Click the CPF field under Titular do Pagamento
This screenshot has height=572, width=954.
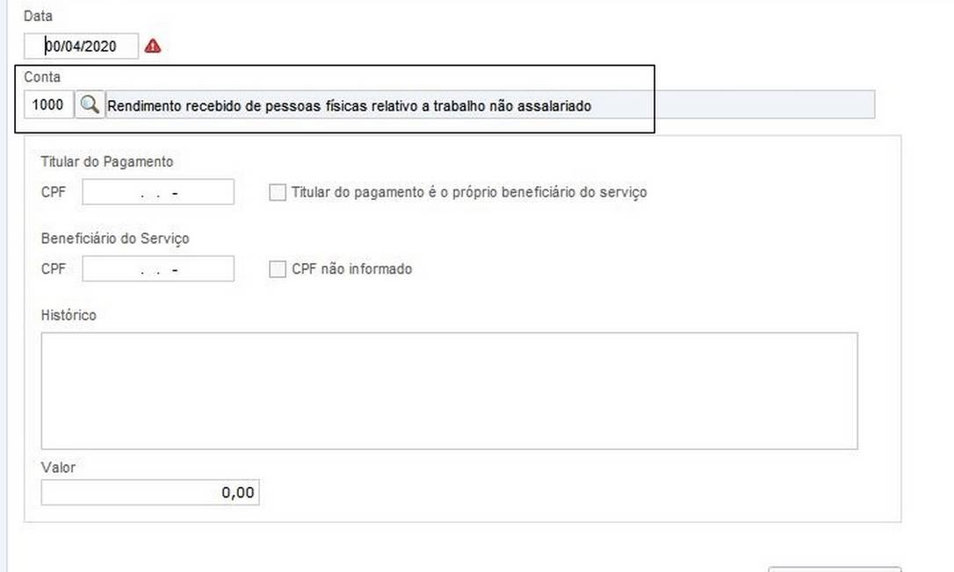pyautogui.click(x=158, y=192)
